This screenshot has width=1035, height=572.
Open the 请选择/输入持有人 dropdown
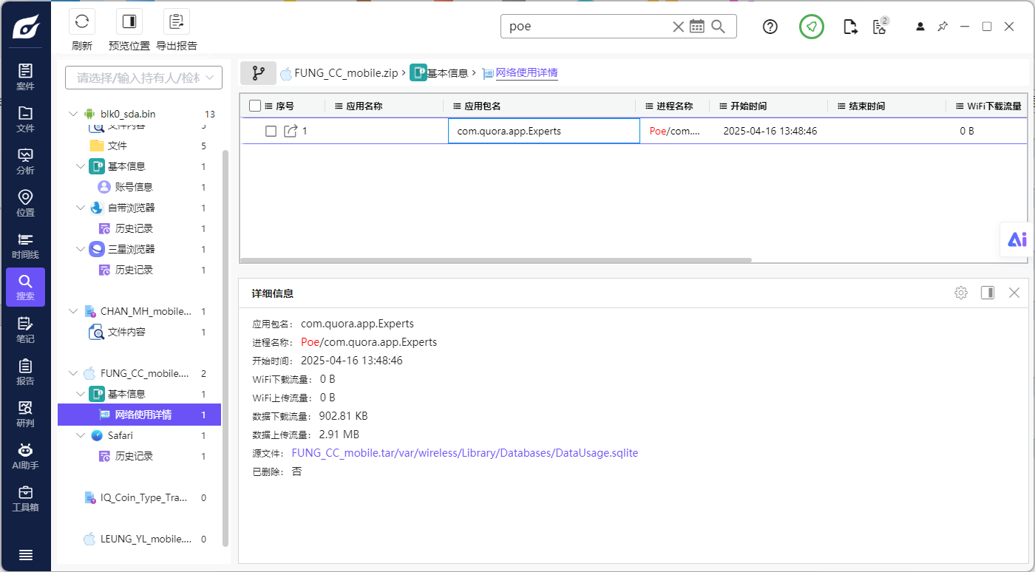[x=143, y=78]
